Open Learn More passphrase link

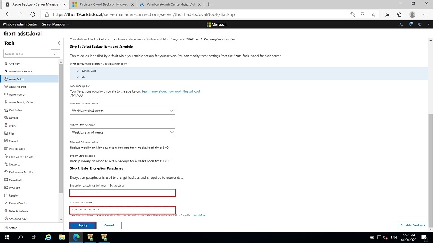tap(199, 215)
